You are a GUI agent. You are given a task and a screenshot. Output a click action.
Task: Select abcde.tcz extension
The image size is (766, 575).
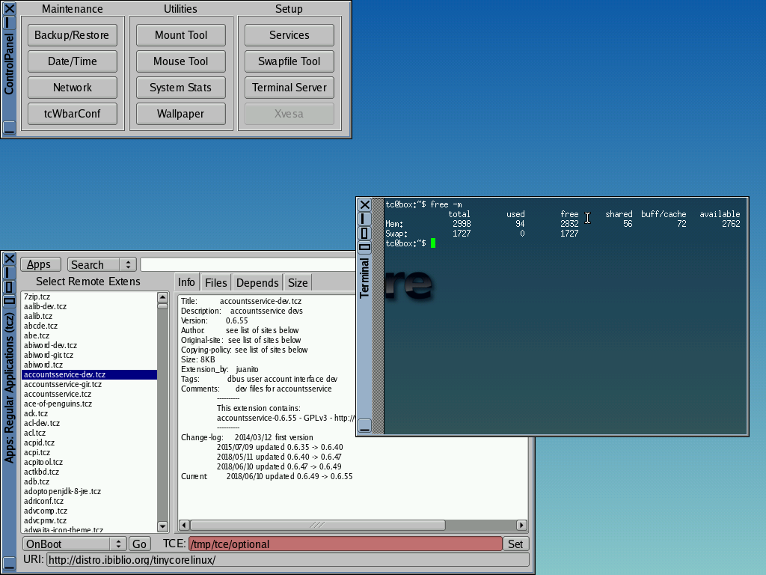coord(89,326)
